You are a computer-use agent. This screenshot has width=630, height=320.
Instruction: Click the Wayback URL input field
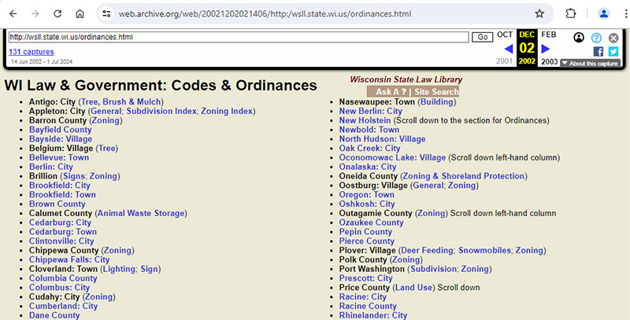click(239, 37)
